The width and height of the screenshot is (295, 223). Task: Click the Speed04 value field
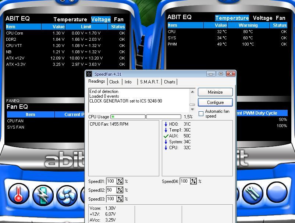185,181
